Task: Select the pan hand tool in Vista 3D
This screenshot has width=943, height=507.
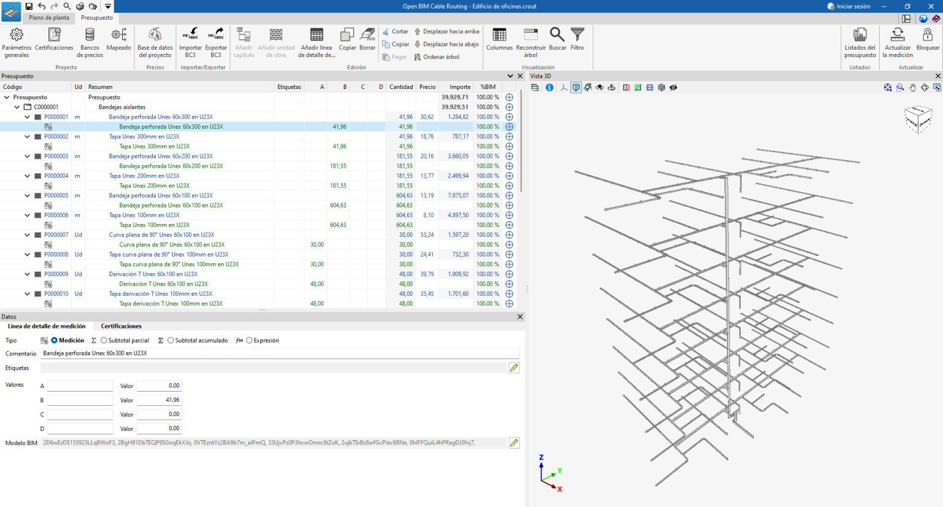Action: [912, 88]
